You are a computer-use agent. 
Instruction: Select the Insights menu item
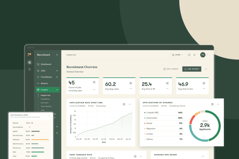48,90
